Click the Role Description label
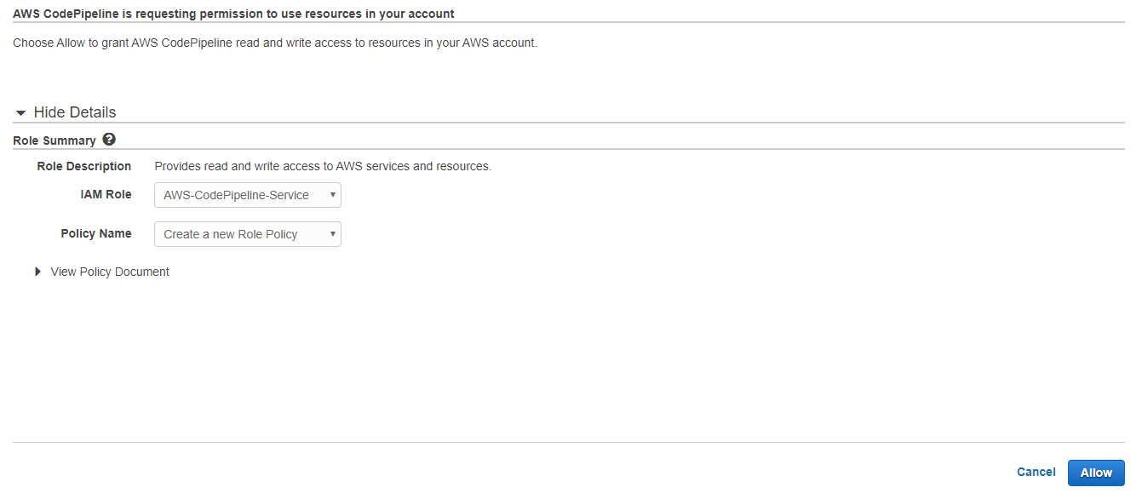 click(84, 166)
